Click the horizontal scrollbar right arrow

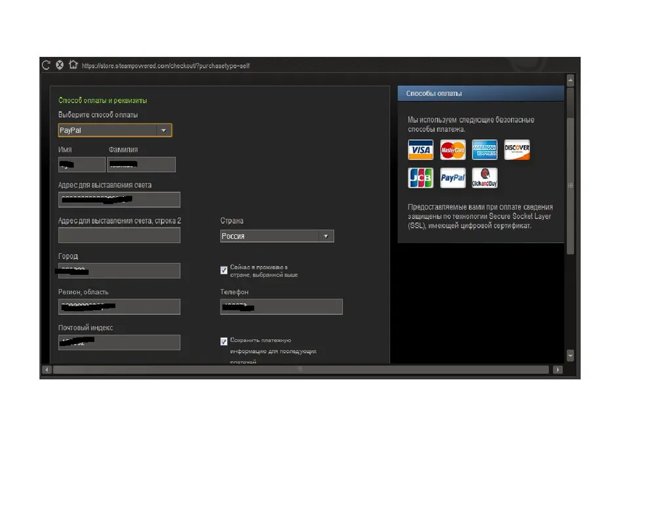pyautogui.click(x=557, y=369)
